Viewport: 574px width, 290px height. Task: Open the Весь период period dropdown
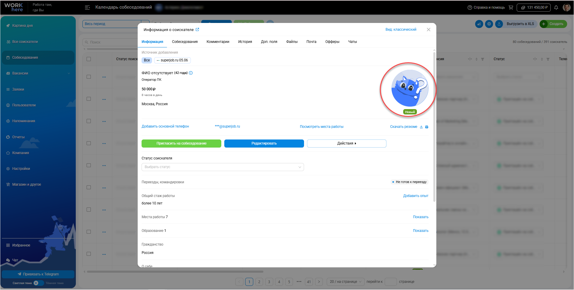pos(116,24)
